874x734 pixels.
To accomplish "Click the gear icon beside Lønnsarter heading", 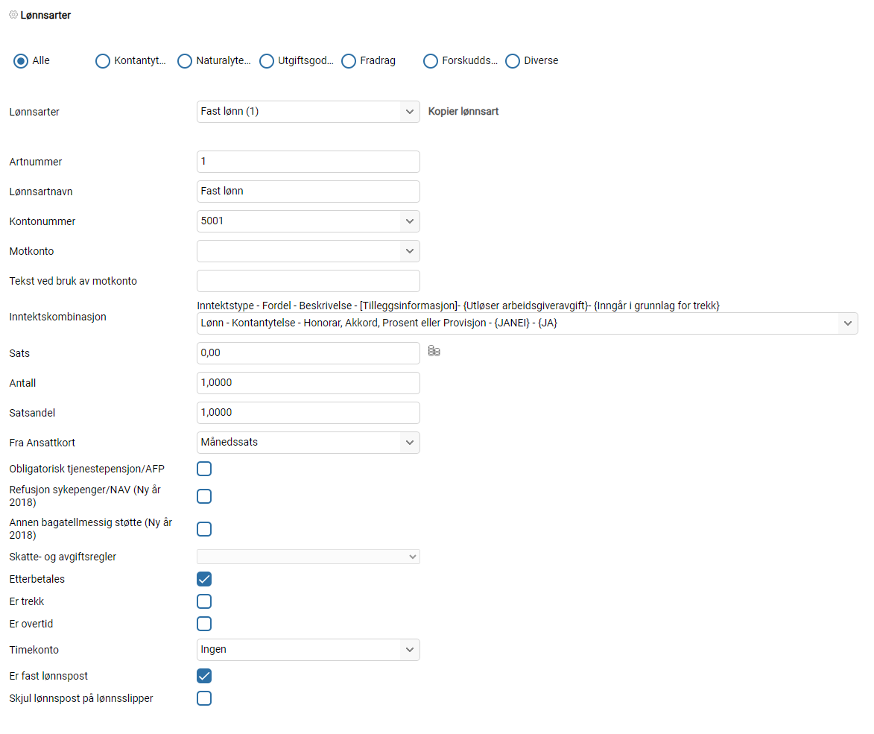I will 13,15.
